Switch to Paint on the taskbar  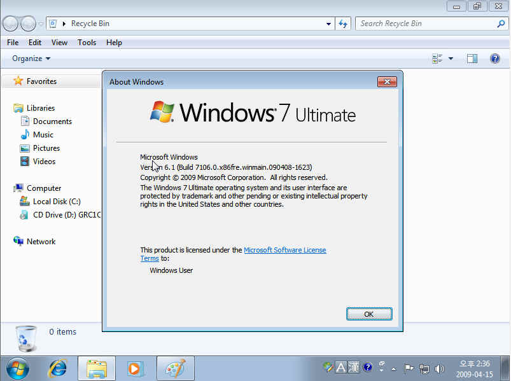coord(176,368)
